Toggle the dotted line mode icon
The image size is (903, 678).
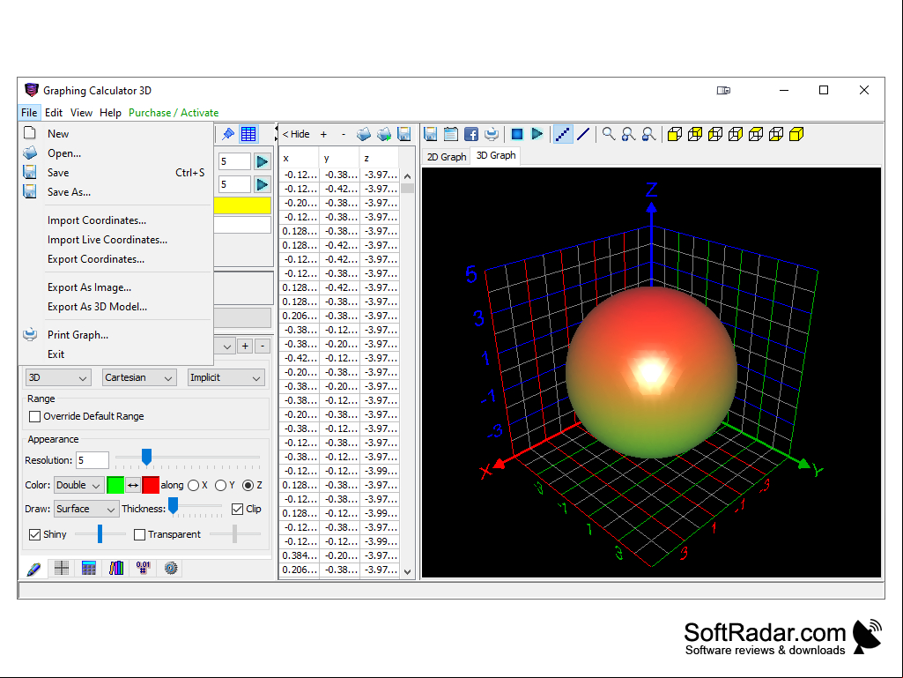pyautogui.click(x=563, y=134)
